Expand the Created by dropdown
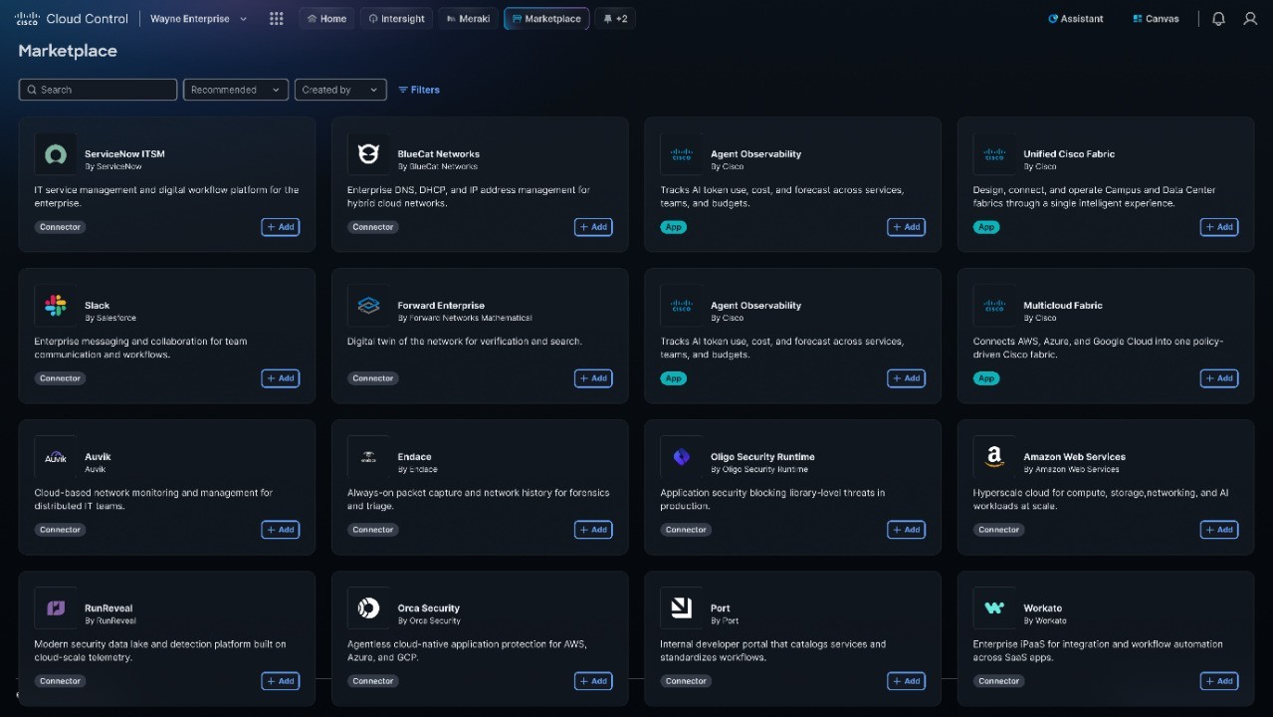 pos(340,90)
